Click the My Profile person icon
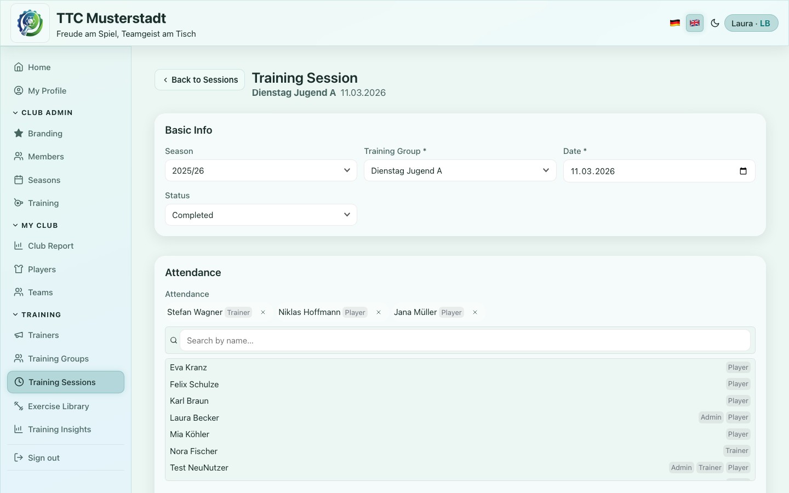Screen dimensions: 789x493 click(19, 90)
